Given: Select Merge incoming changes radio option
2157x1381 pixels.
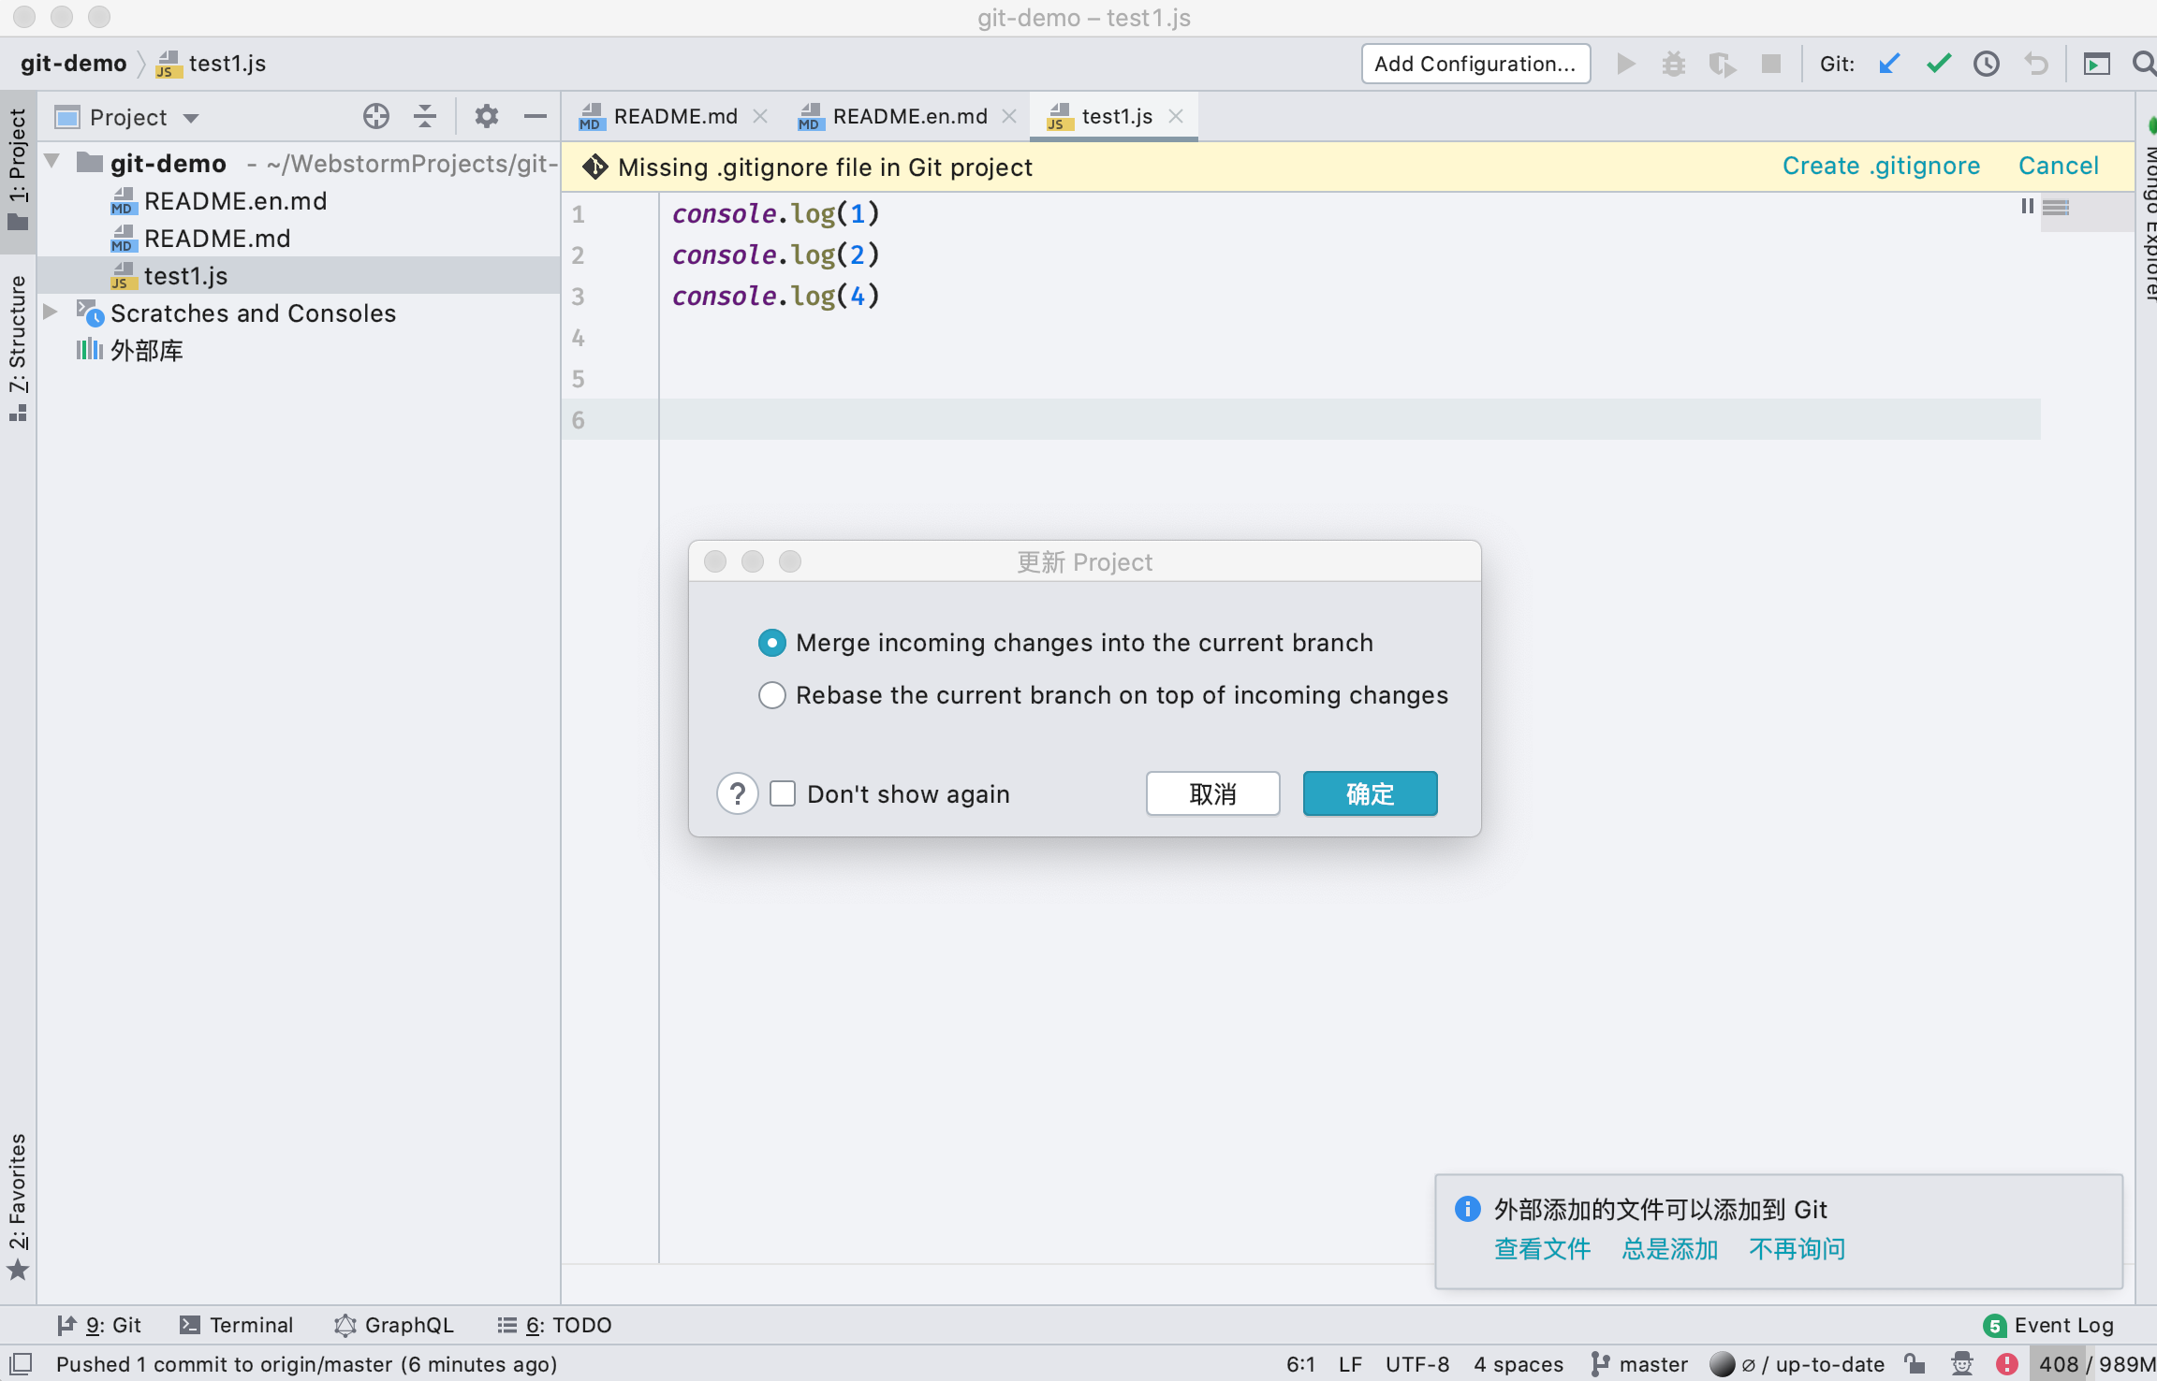Looking at the screenshot, I should click(x=772, y=643).
